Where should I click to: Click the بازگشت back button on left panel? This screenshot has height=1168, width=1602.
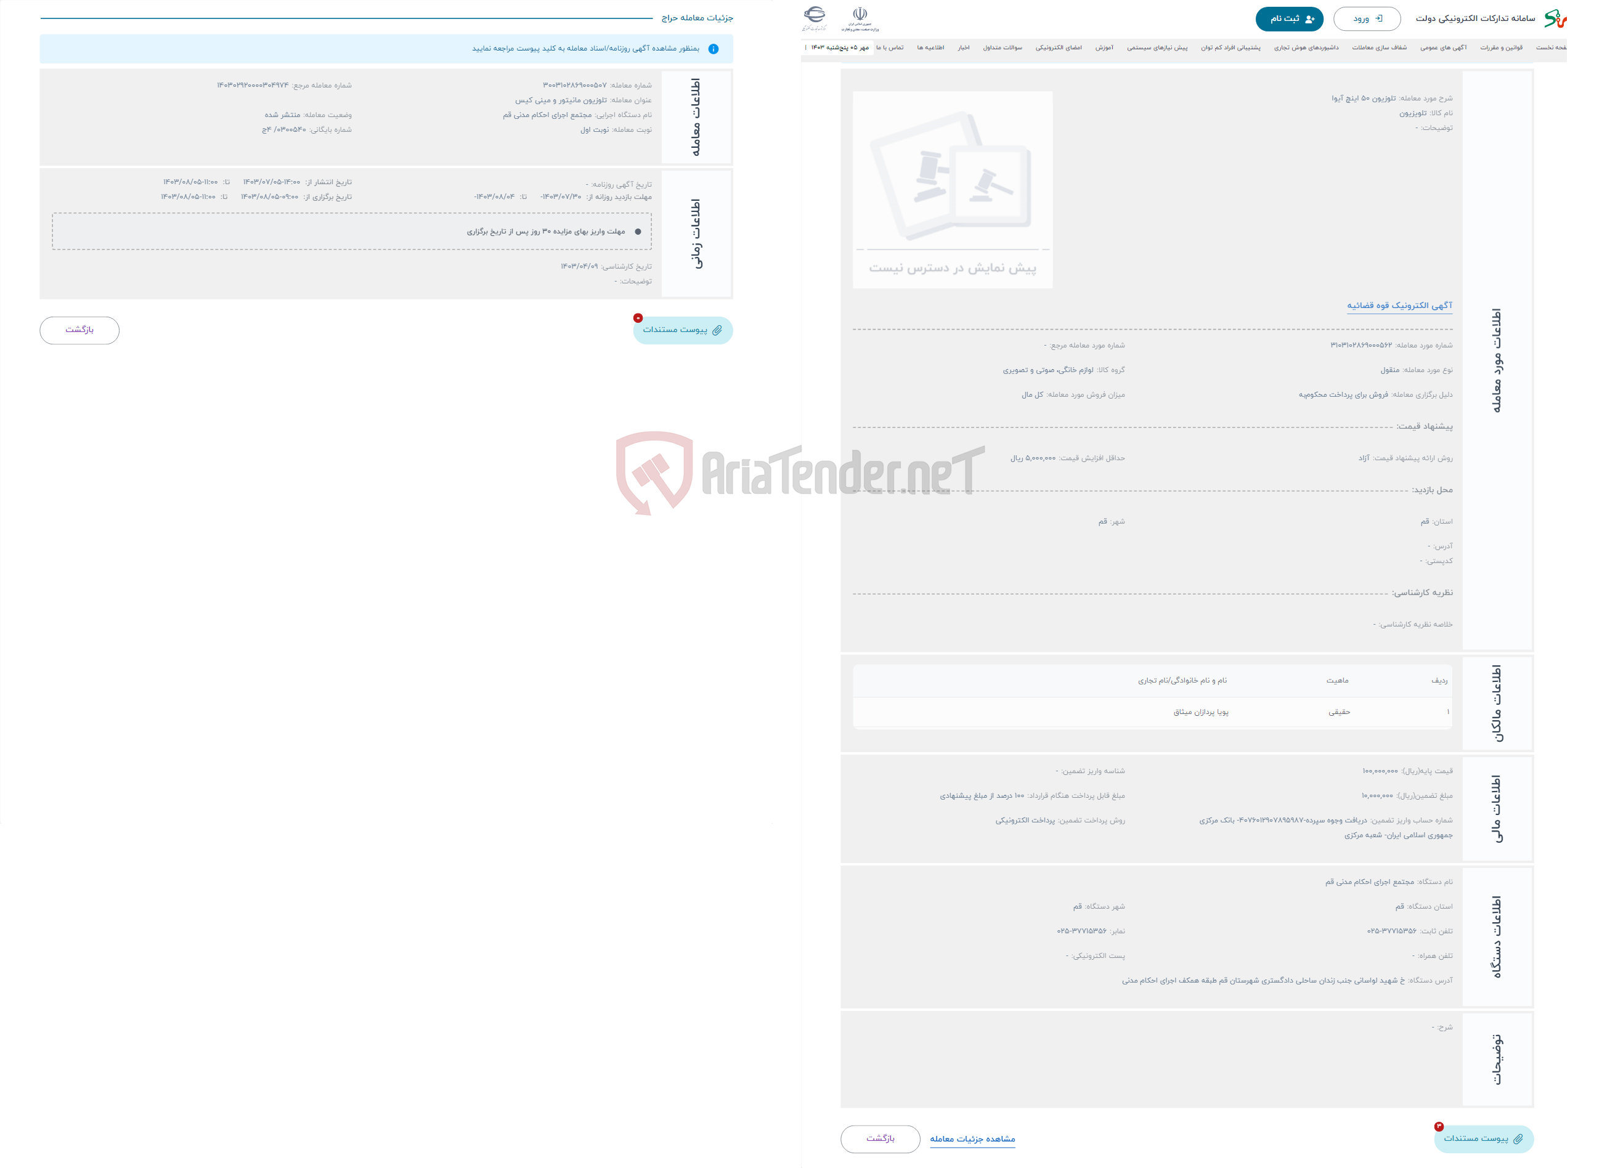pyautogui.click(x=79, y=328)
